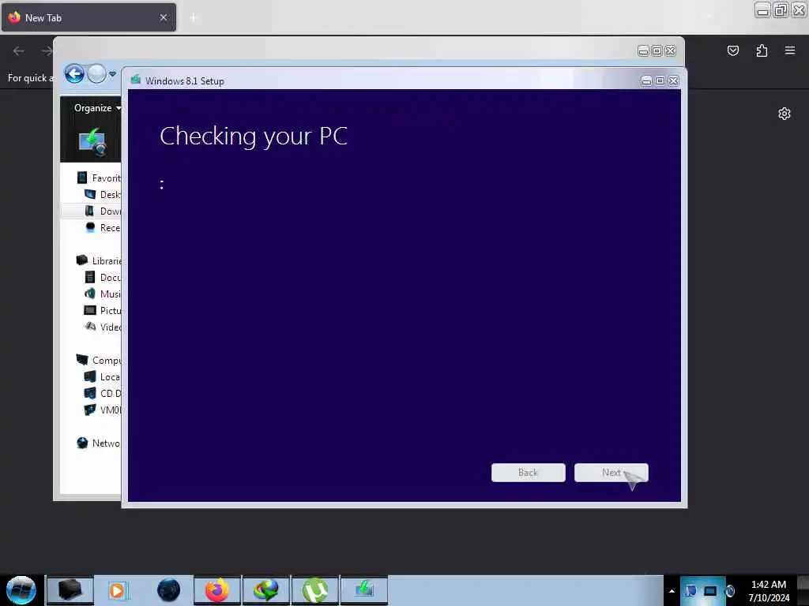The image size is (809, 606).
Task: Open the Windows Start orb
Action: tap(21, 590)
